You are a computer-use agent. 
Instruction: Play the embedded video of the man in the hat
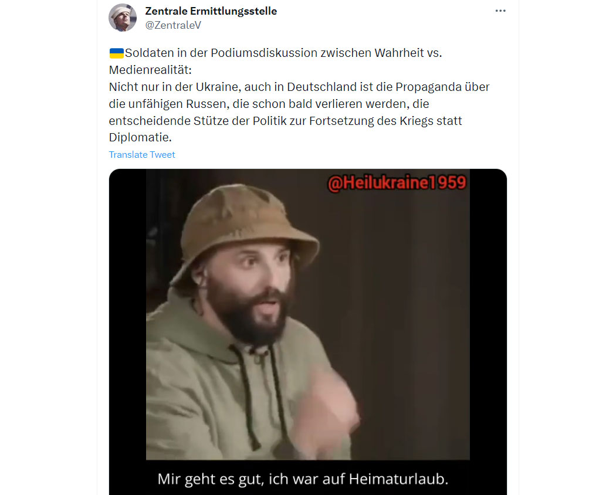(x=307, y=314)
